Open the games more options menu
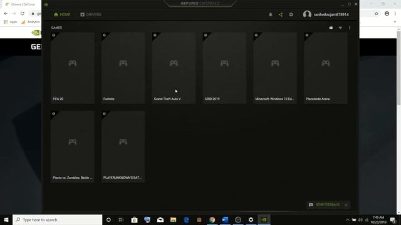The image size is (401, 225). pyautogui.click(x=350, y=27)
